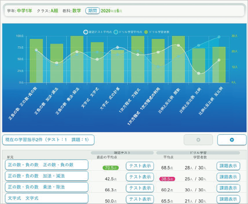Click the 中学1年 grade value

tap(25, 11)
